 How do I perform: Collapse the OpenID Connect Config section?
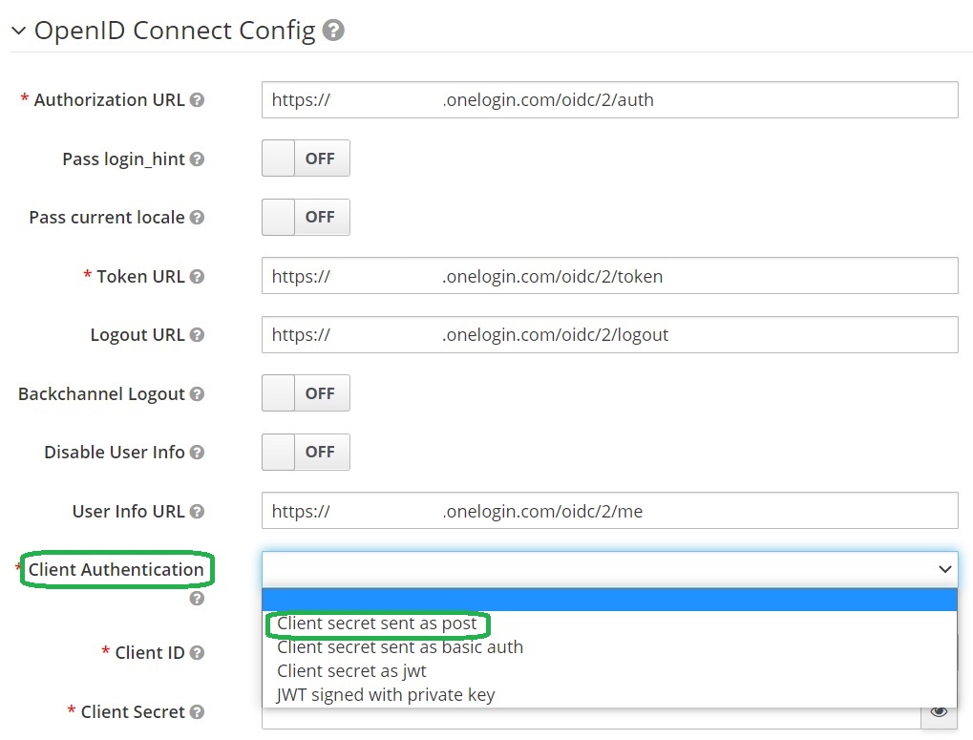pos(18,32)
